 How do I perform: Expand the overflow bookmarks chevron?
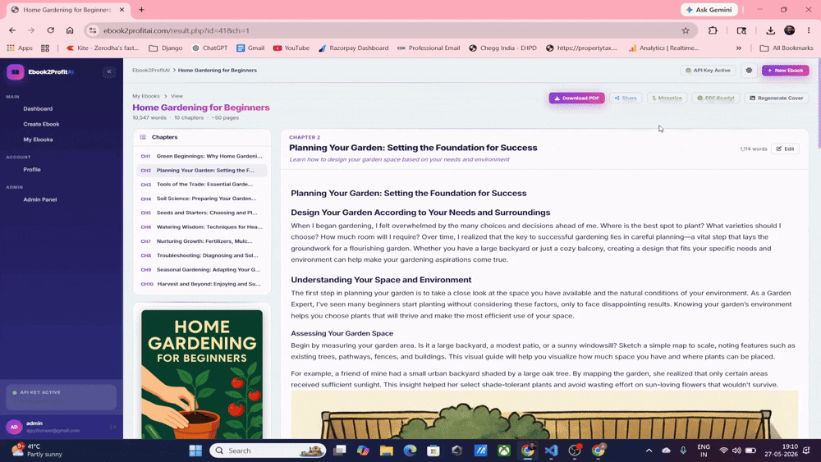click(x=738, y=48)
